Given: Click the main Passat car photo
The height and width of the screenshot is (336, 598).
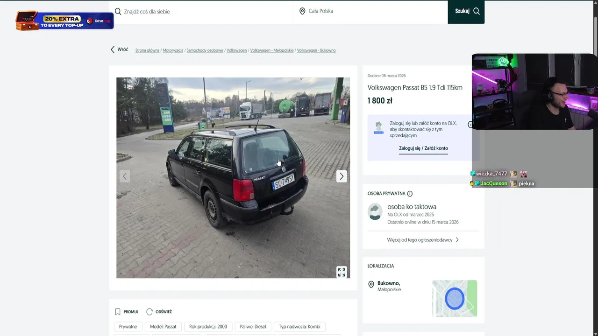Looking at the screenshot, I should (x=233, y=178).
